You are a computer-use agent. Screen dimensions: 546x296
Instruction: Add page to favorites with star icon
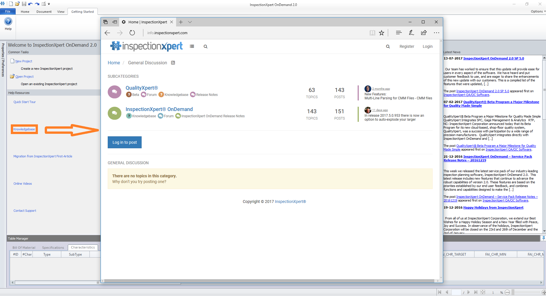coord(382,33)
